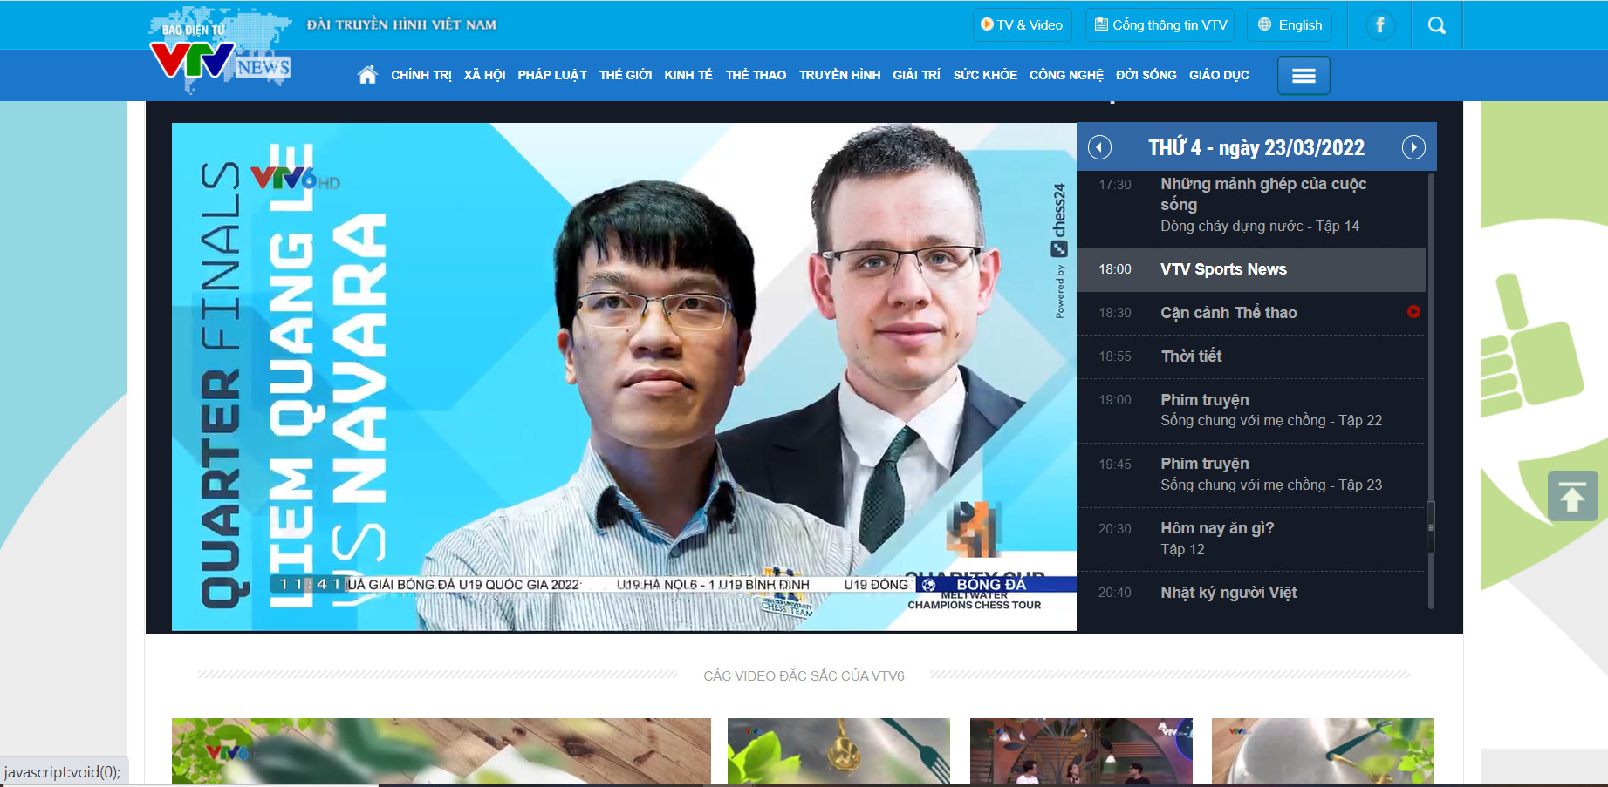Click the VTV News logo

tap(220, 51)
